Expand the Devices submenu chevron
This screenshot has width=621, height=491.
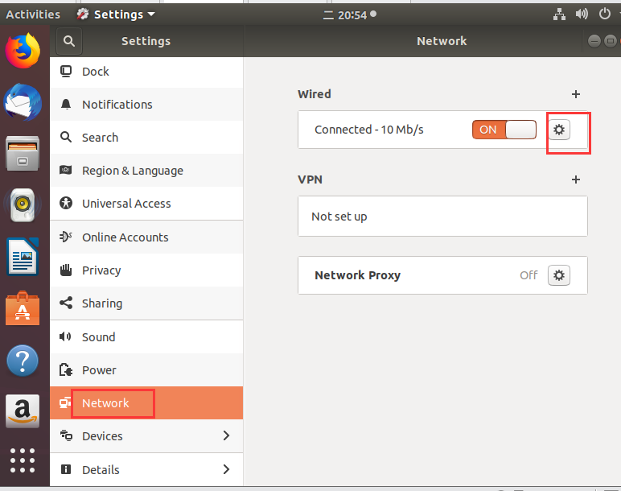click(226, 435)
